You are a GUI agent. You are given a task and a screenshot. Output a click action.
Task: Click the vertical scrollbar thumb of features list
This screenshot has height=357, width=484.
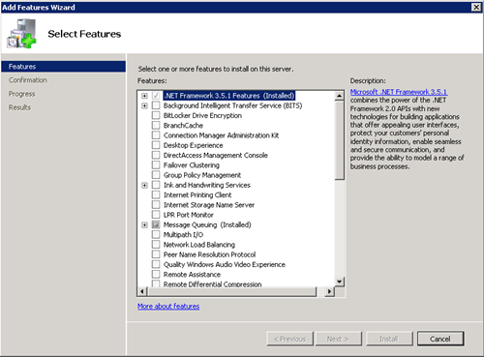click(340, 140)
